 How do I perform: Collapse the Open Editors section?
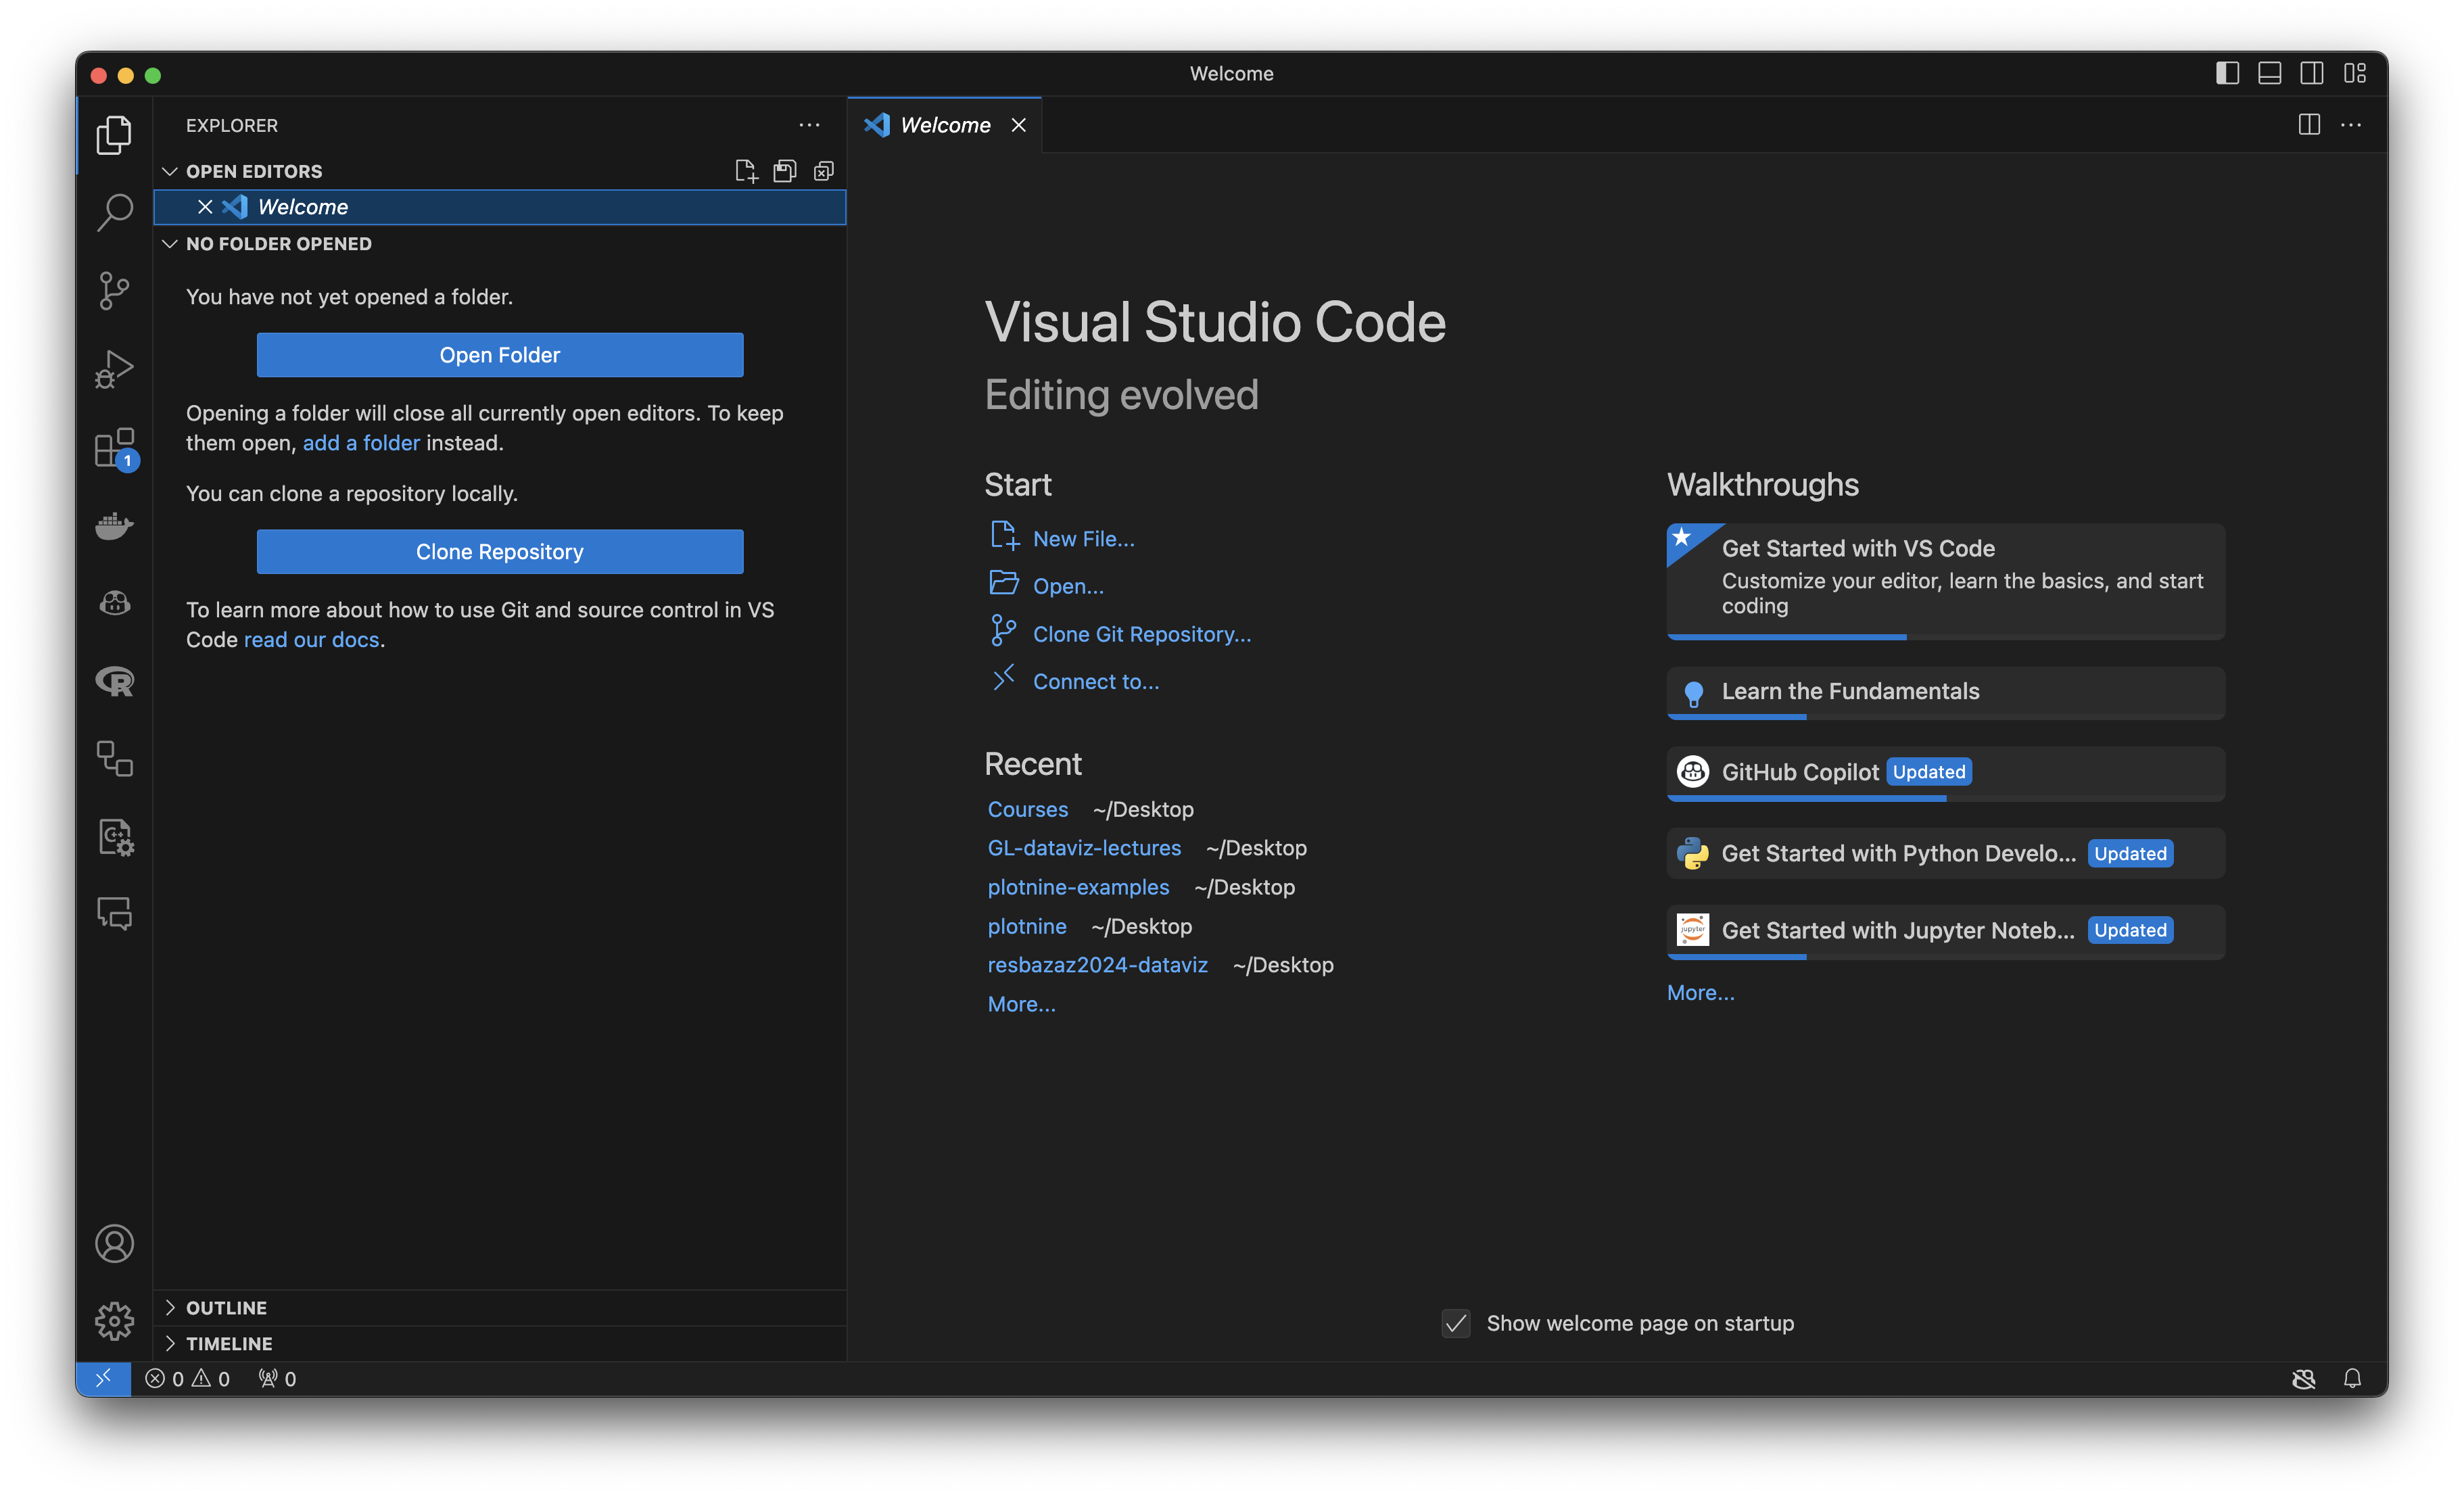[254, 171]
